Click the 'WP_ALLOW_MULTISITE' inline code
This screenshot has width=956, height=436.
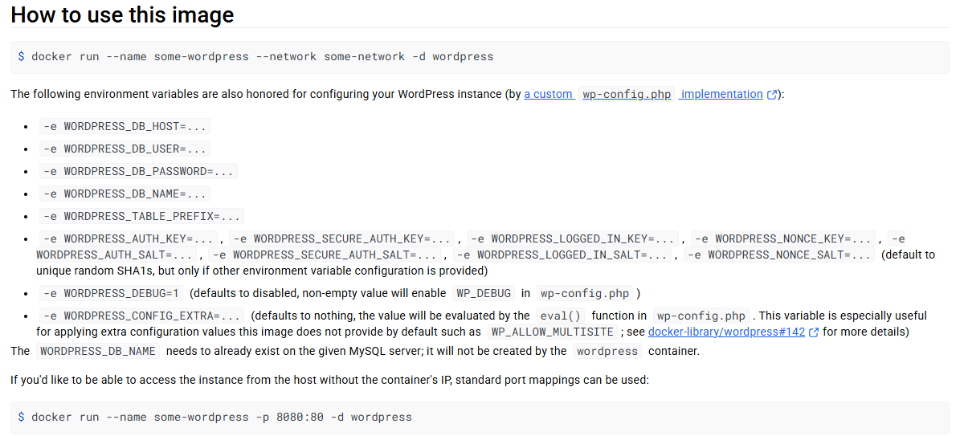click(x=551, y=332)
